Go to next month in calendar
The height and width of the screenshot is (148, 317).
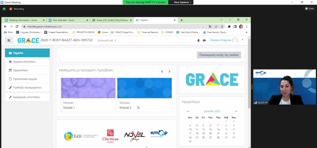pos(236,111)
